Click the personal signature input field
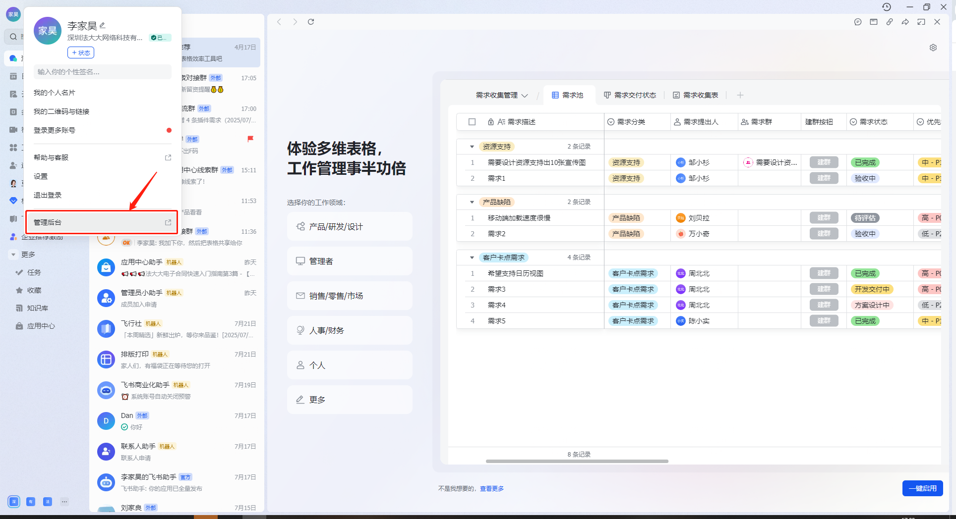 pyautogui.click(x=102, y=72)
